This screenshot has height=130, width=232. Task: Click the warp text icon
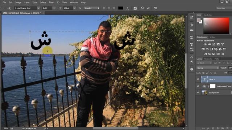pos(128,8)
